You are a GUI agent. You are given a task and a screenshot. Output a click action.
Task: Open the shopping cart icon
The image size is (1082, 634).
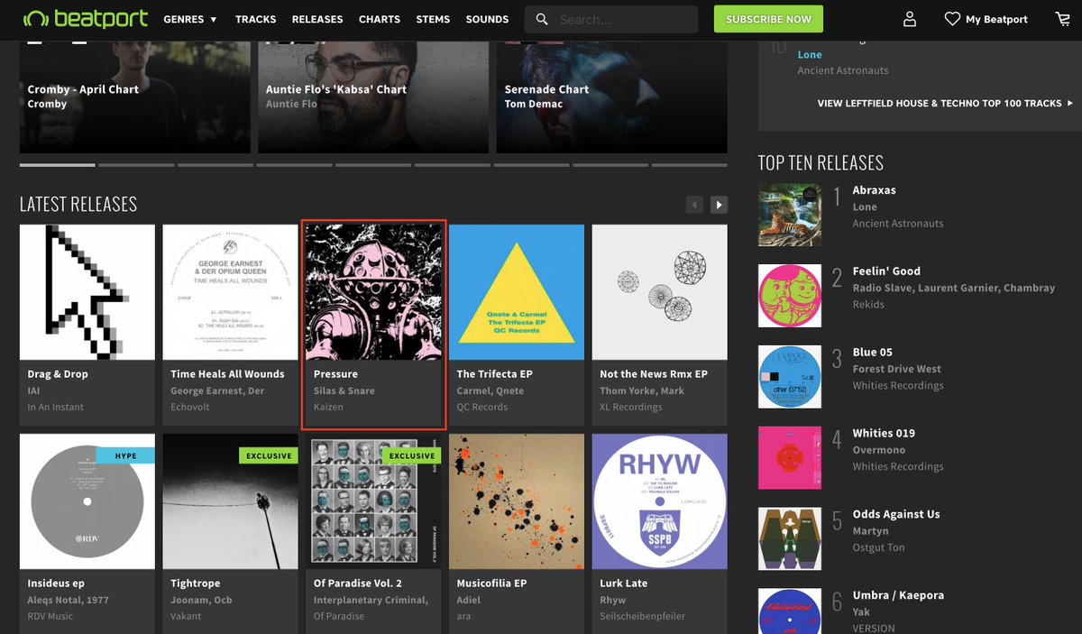(1063, 19)
